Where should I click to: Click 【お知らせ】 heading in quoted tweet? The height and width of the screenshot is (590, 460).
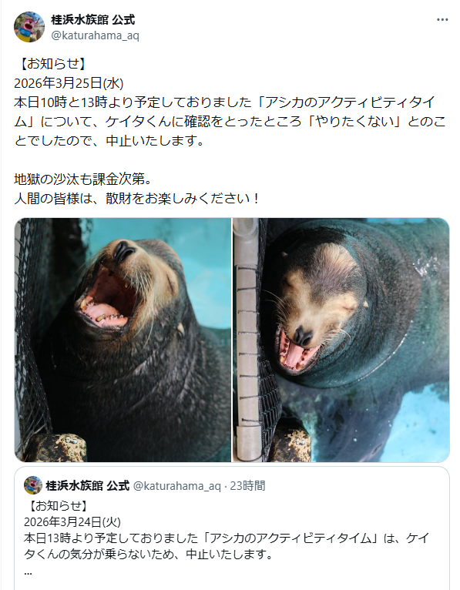pos(58,506)
